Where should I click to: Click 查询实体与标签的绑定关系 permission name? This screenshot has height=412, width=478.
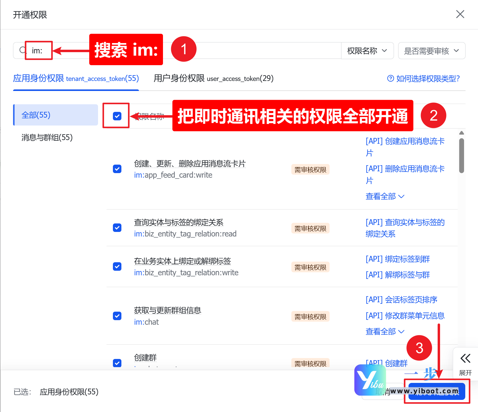(x=179, y=223)
